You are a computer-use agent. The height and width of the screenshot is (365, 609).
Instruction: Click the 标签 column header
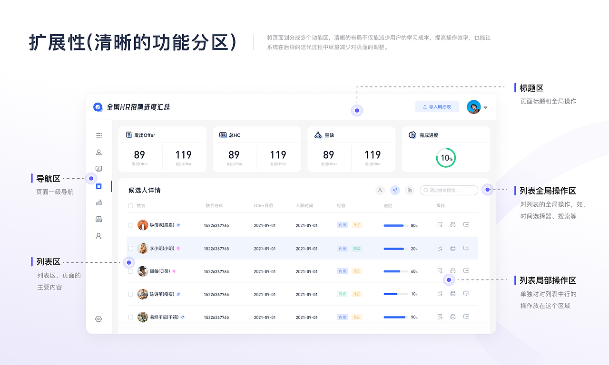click(x=341, y=206)
